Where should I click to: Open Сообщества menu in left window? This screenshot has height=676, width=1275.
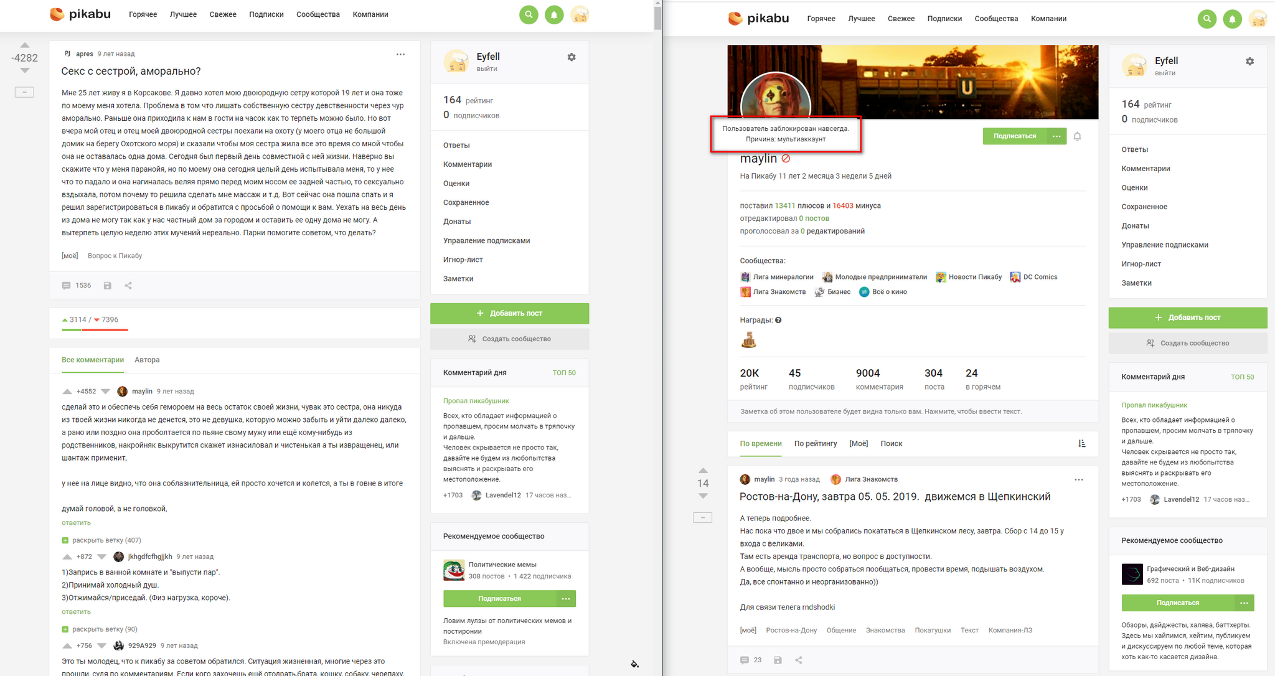point(318,14)
